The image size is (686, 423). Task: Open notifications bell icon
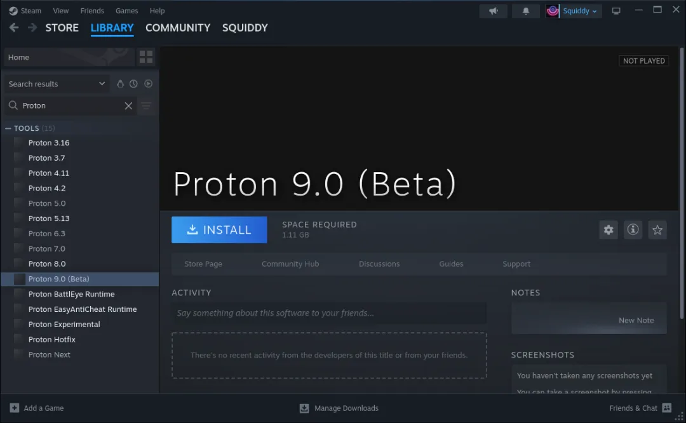526,11
